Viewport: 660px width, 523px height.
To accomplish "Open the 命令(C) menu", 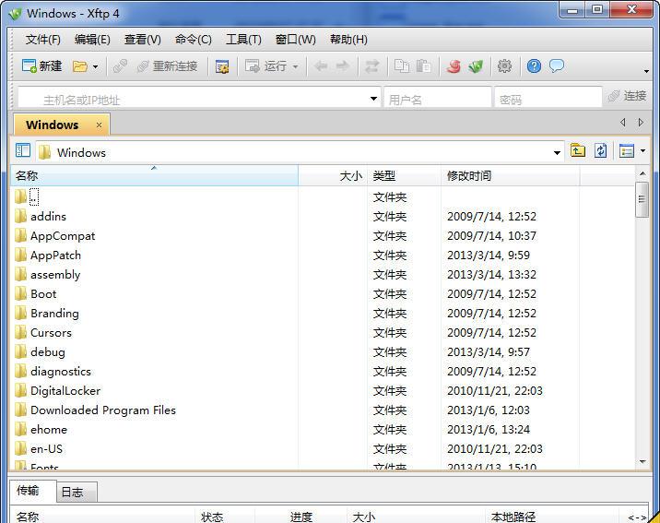I will pos(194,40).
